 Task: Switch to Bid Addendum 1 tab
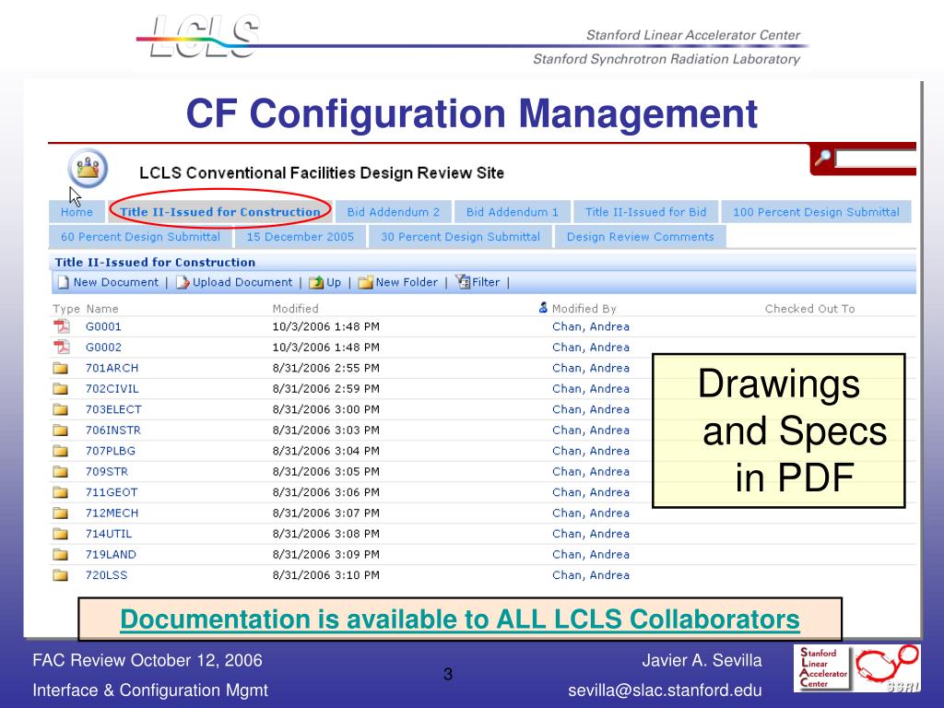click(x=513, y=212)
